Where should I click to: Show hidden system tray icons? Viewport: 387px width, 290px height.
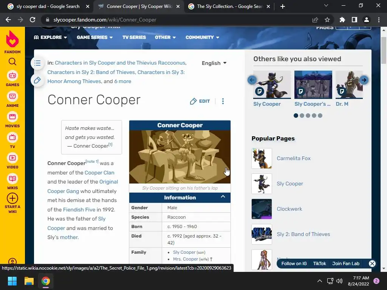pos(320,281)
